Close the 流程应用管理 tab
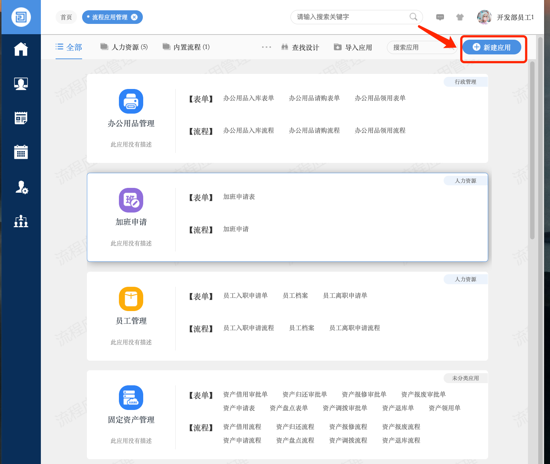Image resolution: width=550 pixels, height=464 pixels. coord(134,17)
